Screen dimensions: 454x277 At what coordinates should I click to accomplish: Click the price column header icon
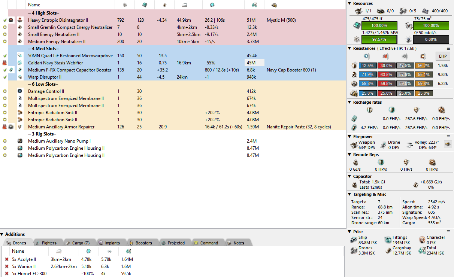click(254, 5)
